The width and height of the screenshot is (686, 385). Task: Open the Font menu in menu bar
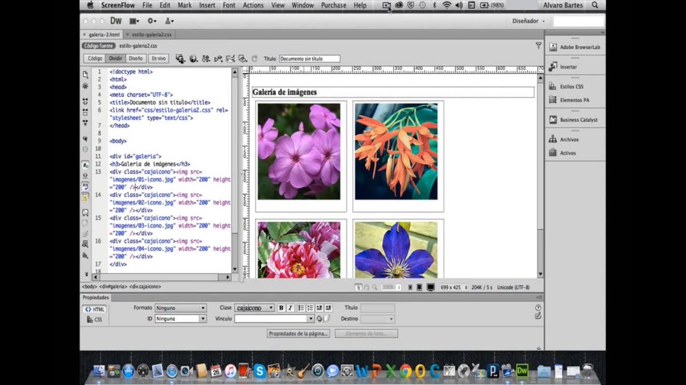coord(229,5)
